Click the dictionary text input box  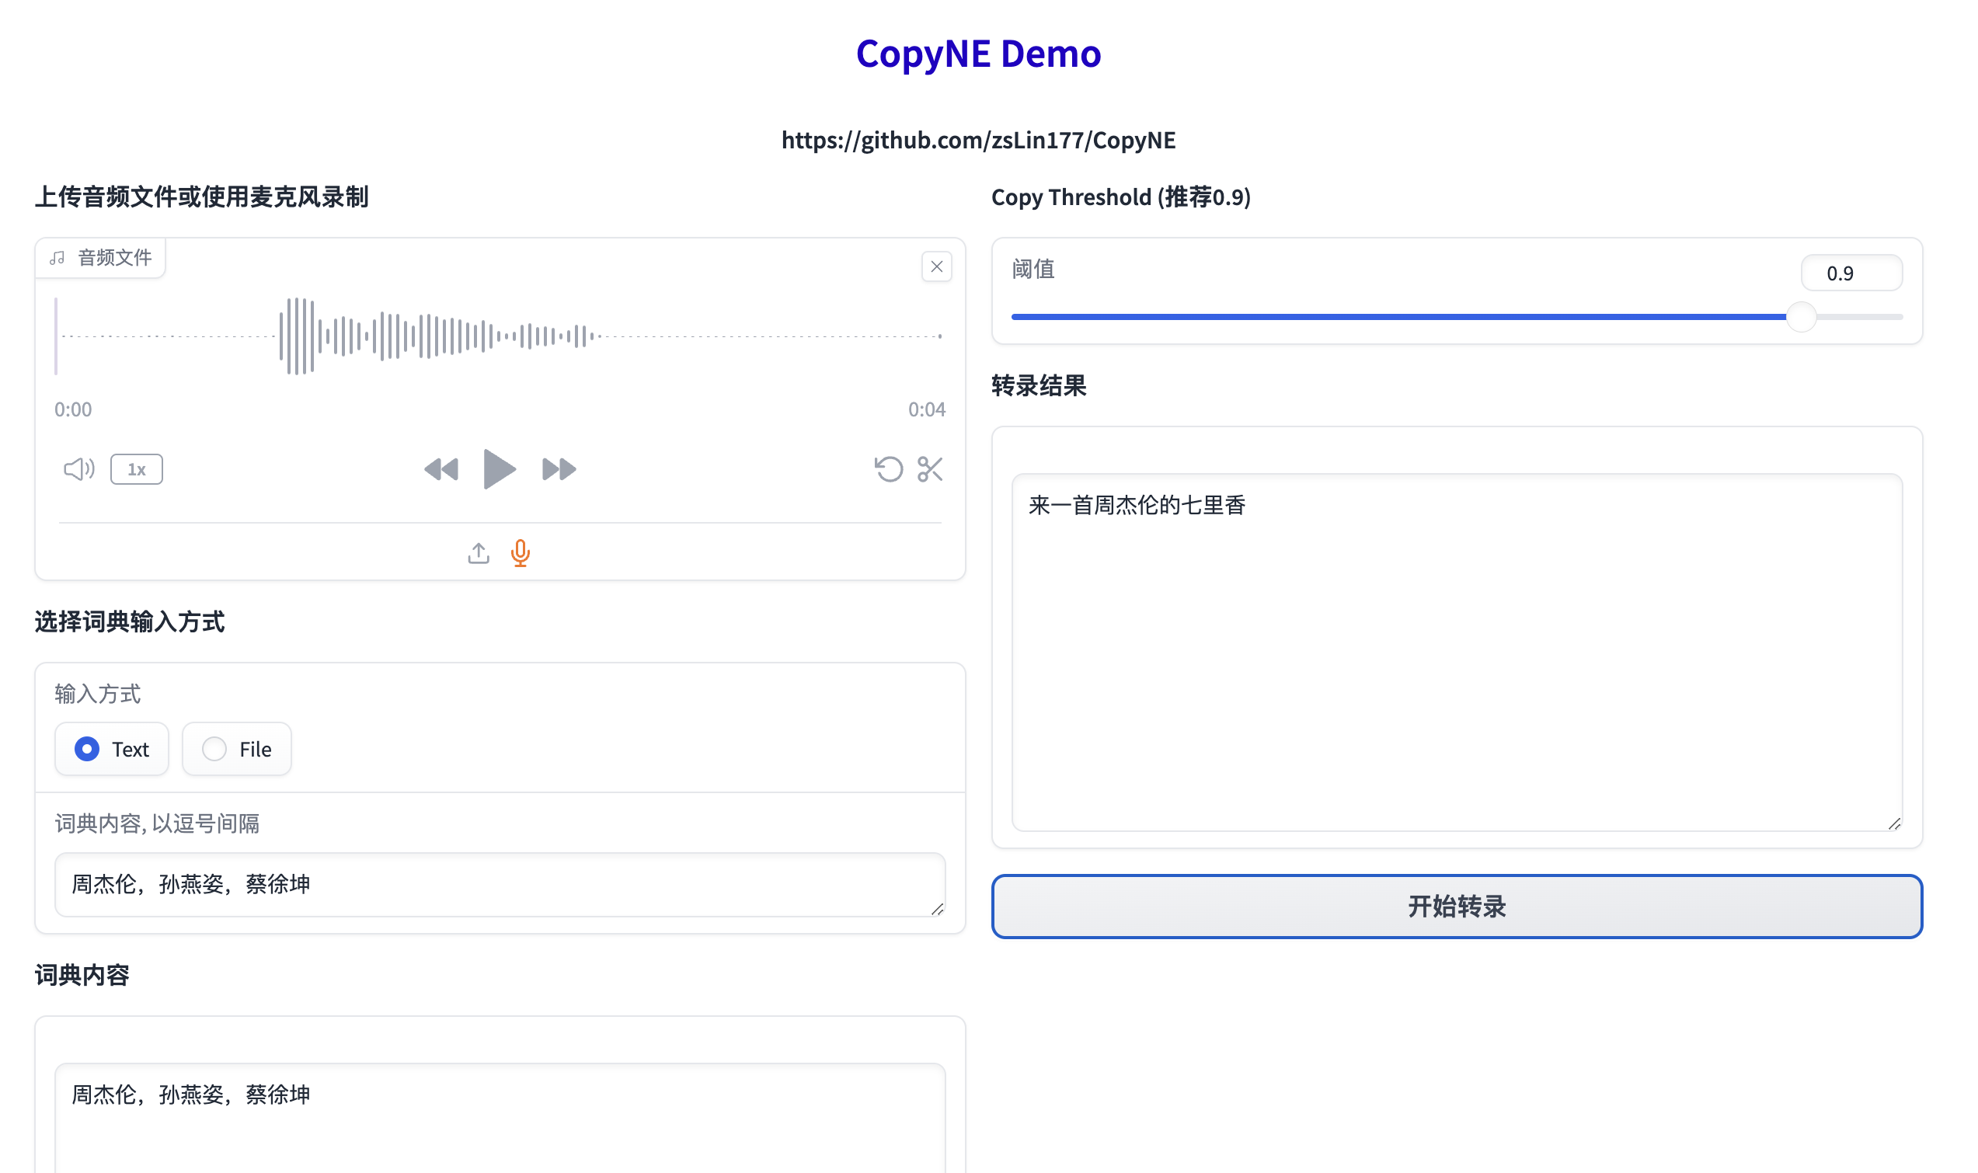[500, 884]
